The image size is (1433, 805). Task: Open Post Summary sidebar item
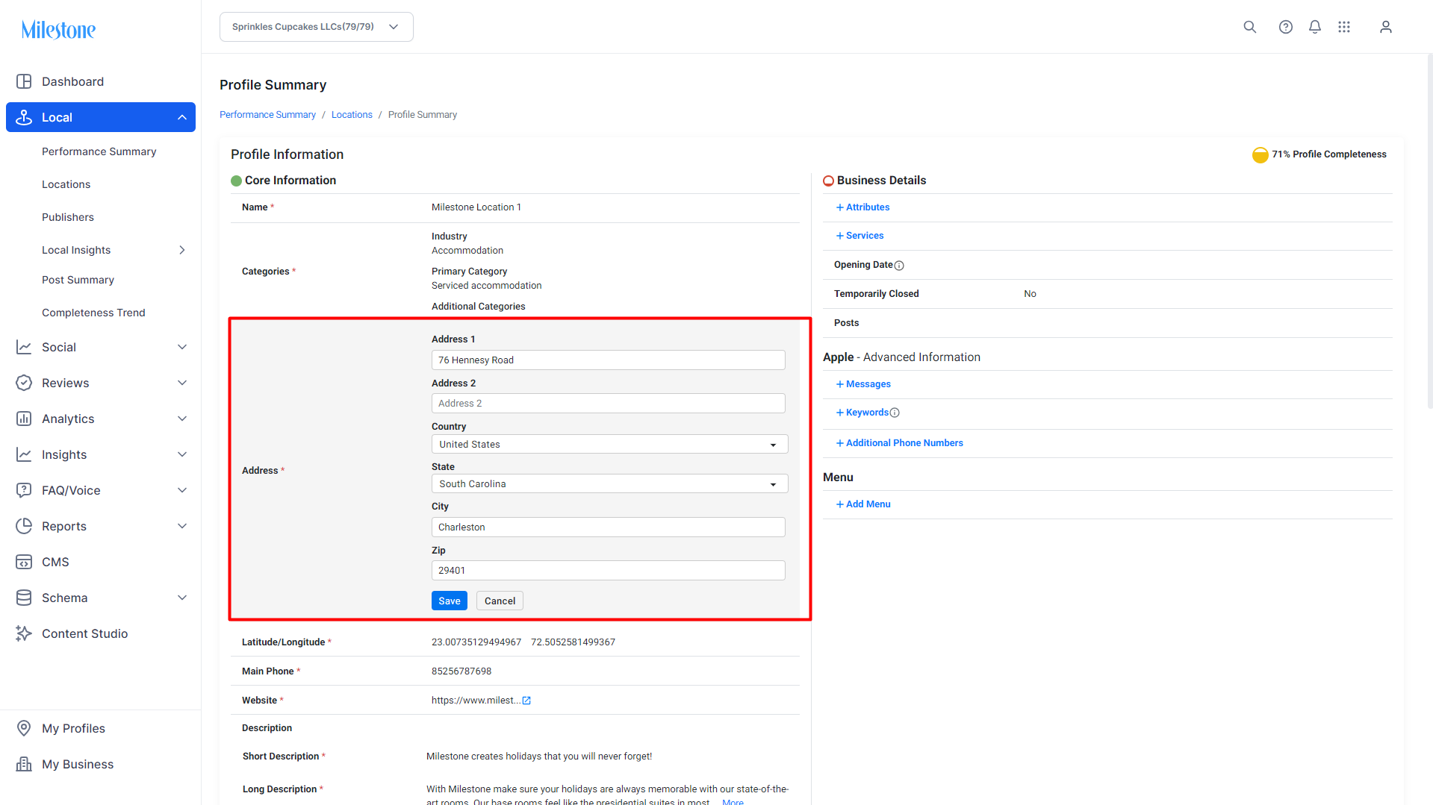tap(78, 280)
